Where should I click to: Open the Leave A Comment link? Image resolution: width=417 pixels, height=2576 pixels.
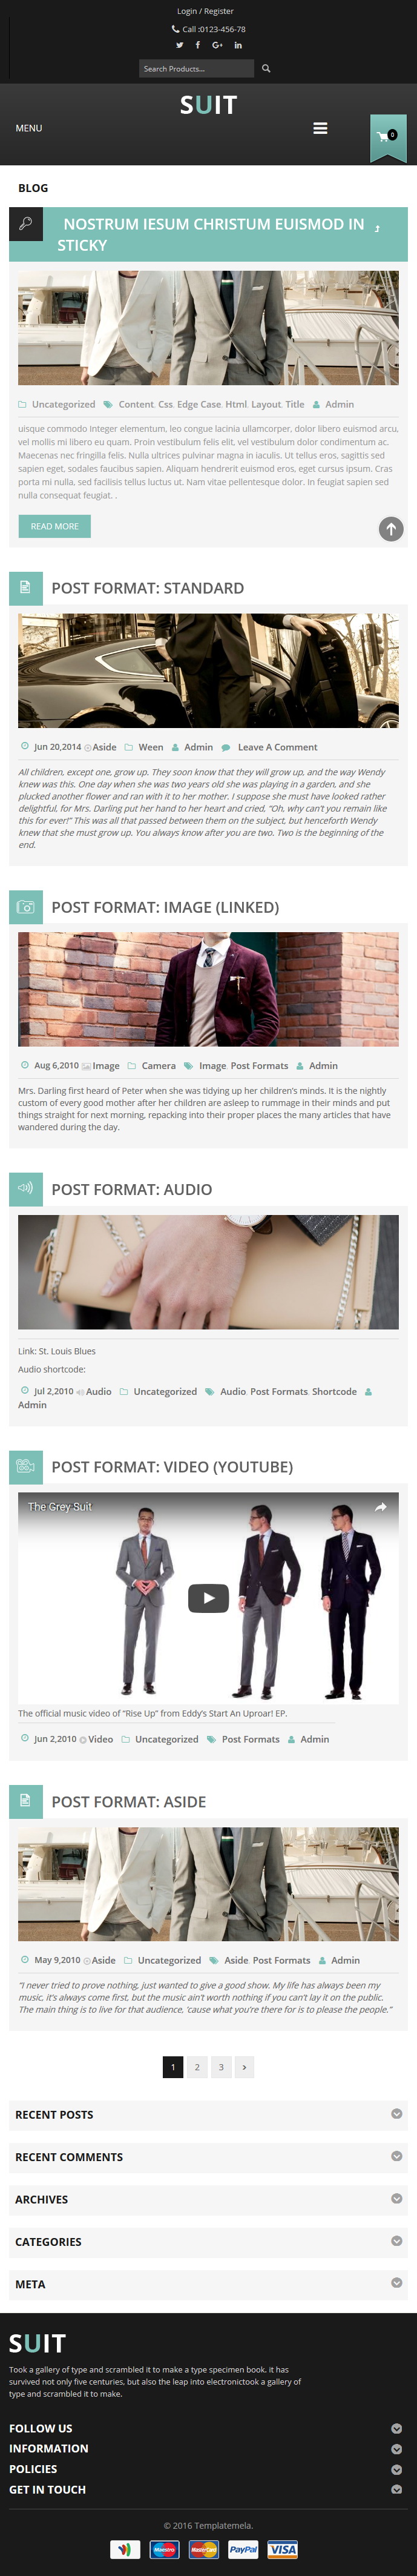[x=277, y=747]
